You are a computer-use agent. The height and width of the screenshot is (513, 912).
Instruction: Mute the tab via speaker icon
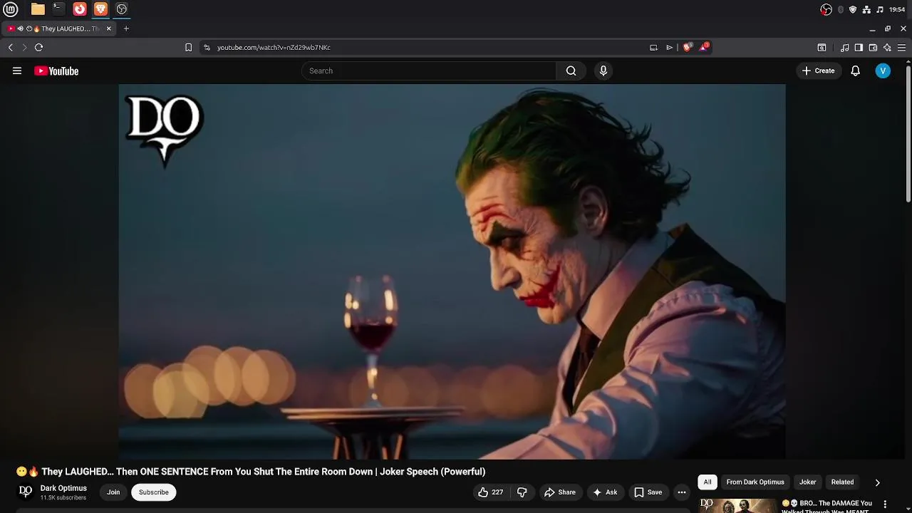click(x=20, y=28)
